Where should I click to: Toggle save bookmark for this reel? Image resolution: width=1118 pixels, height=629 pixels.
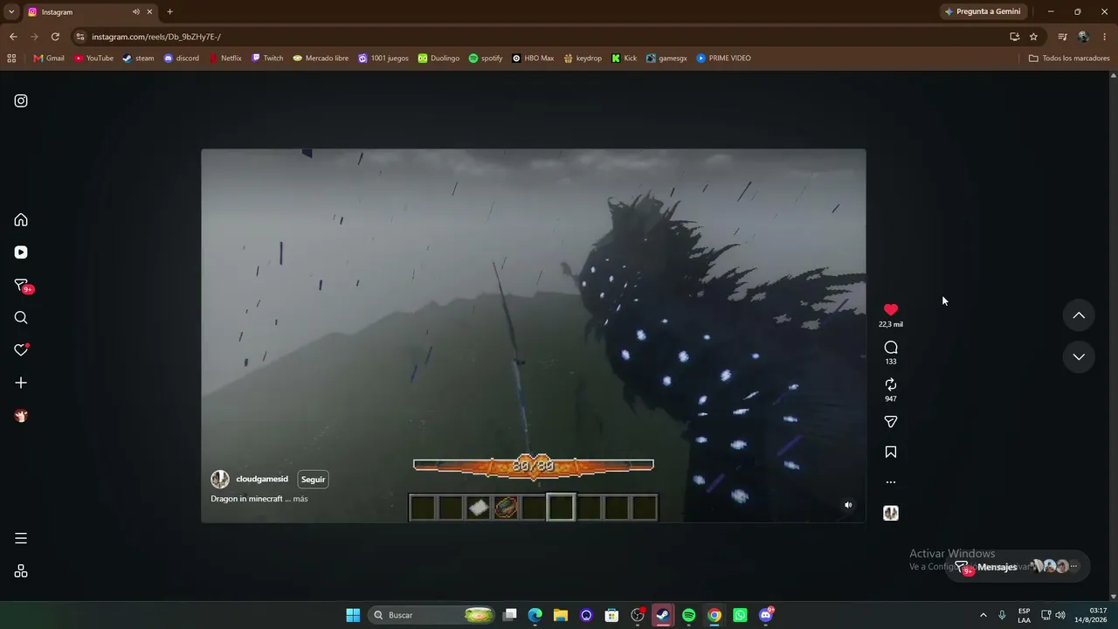[891, 453]
